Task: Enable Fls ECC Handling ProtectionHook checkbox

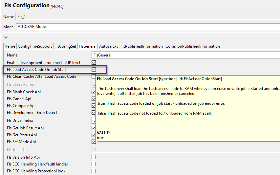Action: pyautogui.click(x=94, y=171)
